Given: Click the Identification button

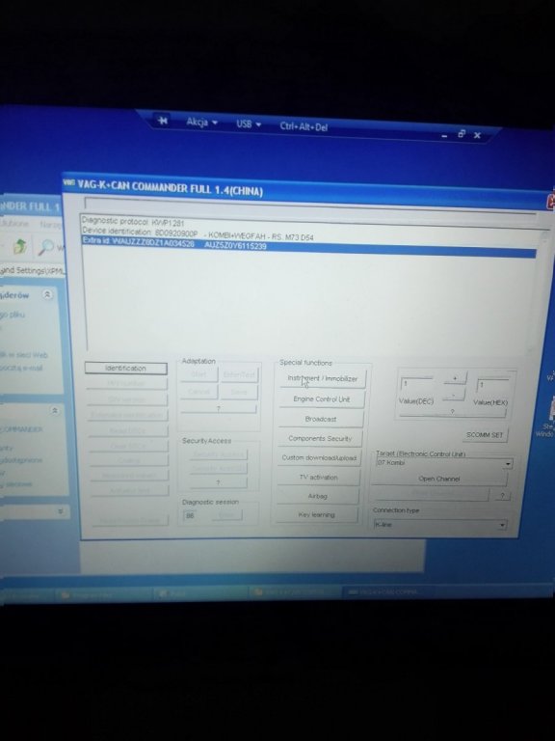Looking at the screenshot, I should (125, 369).
